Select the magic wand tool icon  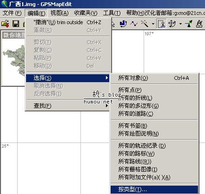coord(145,24)
